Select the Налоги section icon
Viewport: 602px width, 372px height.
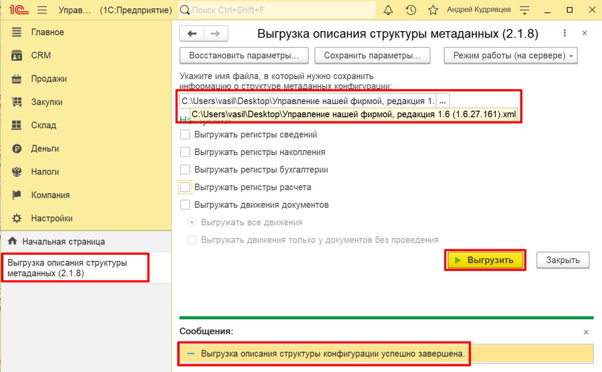tap(17, 172)
